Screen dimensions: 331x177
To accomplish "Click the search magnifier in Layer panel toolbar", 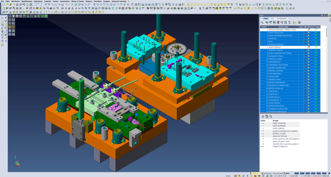I will click(262, 23).
